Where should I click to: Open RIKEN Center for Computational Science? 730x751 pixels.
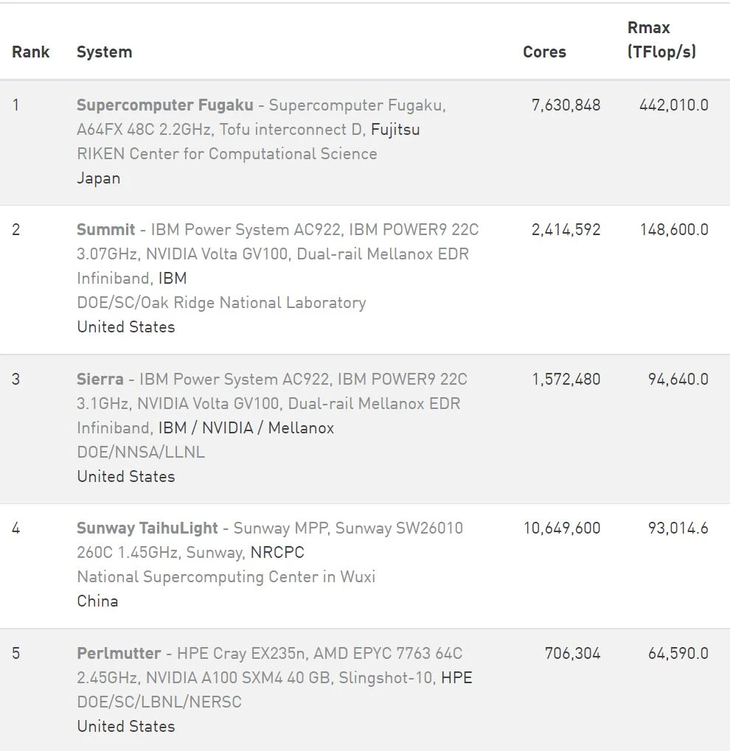point(227,154)
